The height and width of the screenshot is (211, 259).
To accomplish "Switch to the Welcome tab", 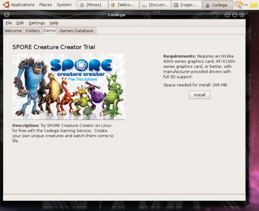I will coord(13,31).
